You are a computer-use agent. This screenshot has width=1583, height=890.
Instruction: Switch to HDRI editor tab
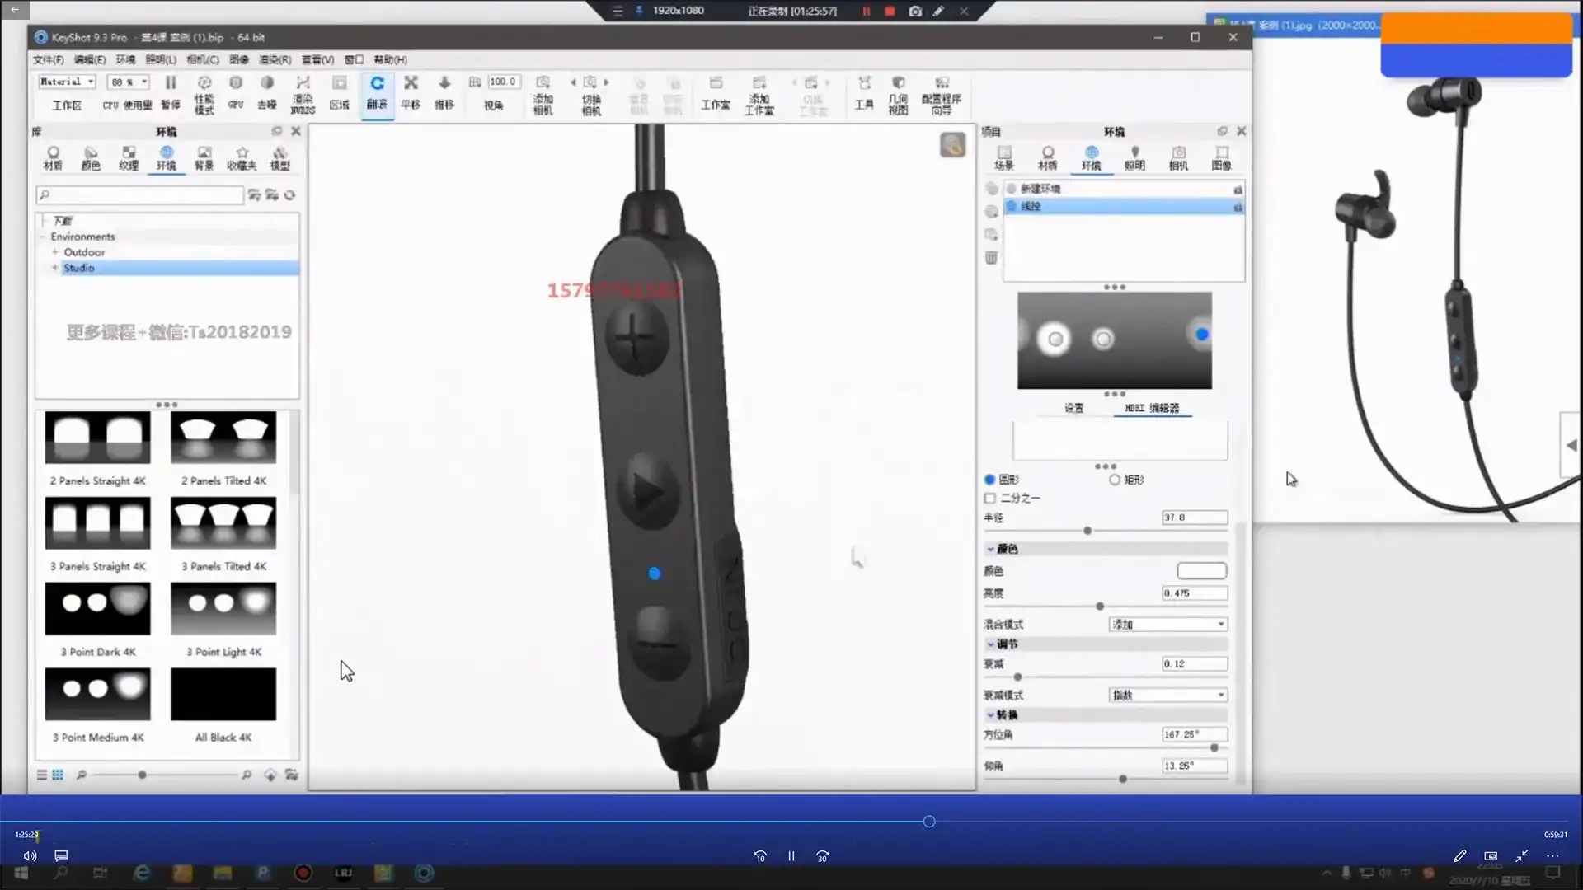click(x=1152, y=408)
